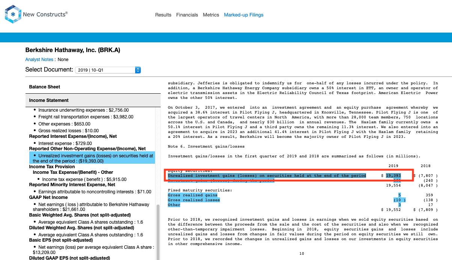Click the Basic Weighted Avg. Shares heading

click(80, 215)
